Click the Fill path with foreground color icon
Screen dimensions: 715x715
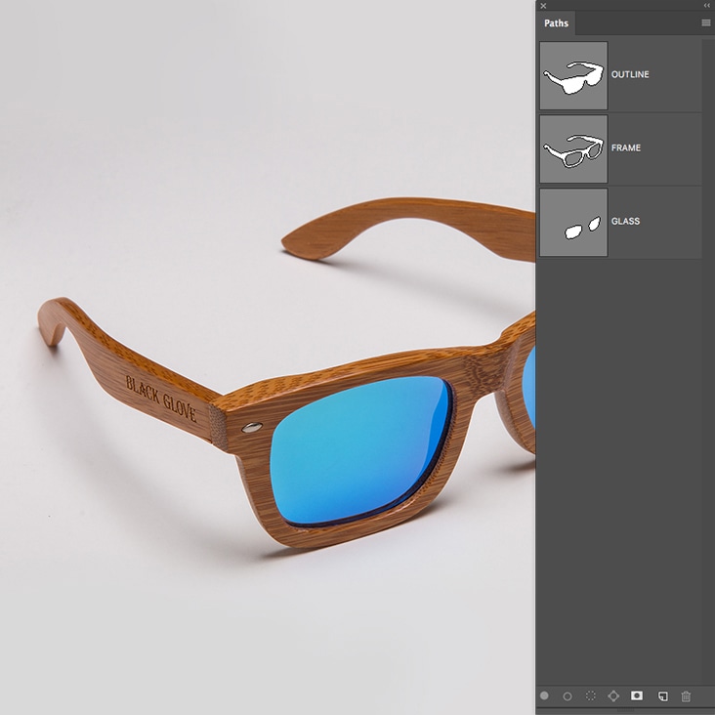coord(545,696)
